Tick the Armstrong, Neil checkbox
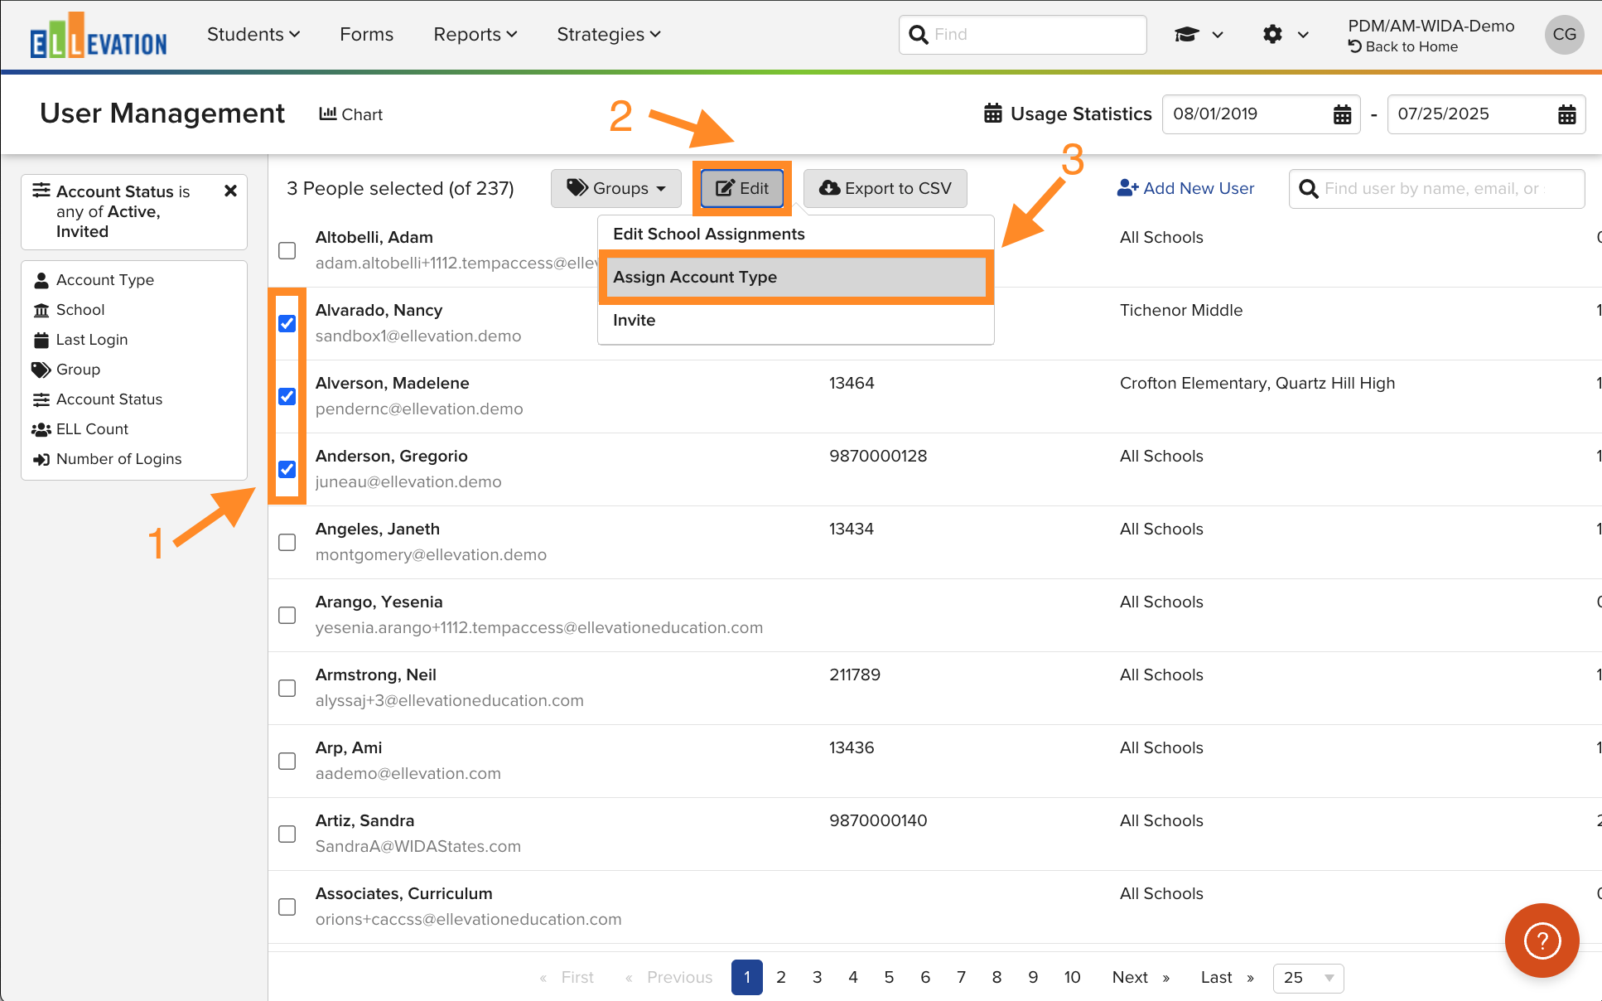The height and width of the screenshot is (1001, 1602). click(287, 688)
